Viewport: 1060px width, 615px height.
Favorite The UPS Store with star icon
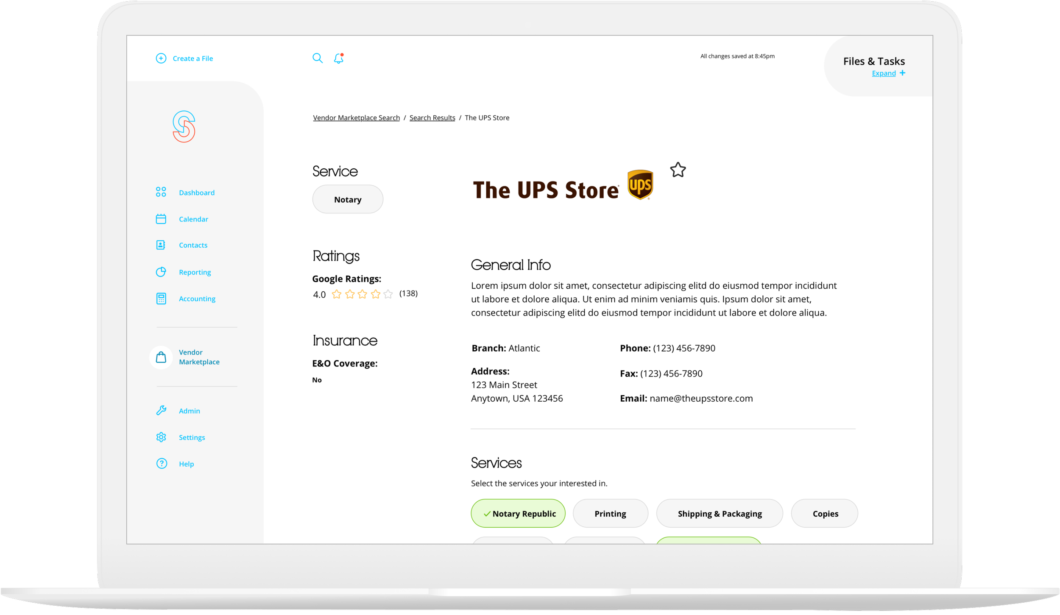[678, 170]
